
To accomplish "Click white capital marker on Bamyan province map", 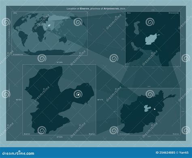I will click(78, 95).
